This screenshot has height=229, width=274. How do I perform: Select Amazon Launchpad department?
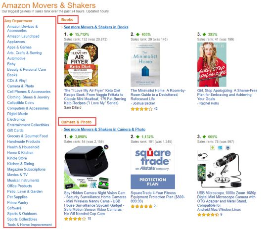click(x=23, y=36)
